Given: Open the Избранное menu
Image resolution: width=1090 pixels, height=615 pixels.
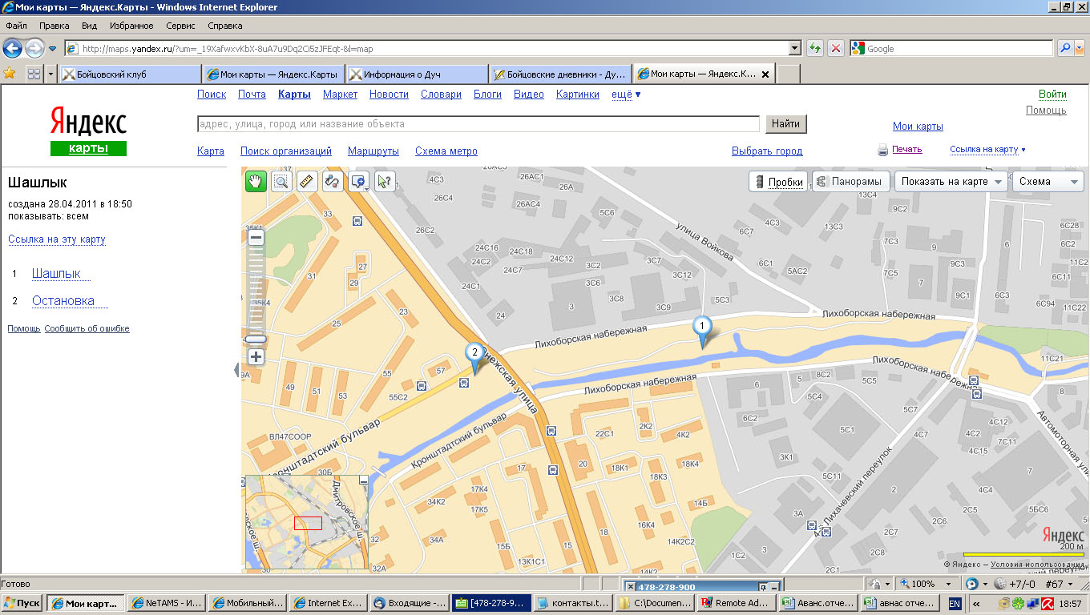Looking at the screenshot, I should pyautogui.click(x=131, y=26).
